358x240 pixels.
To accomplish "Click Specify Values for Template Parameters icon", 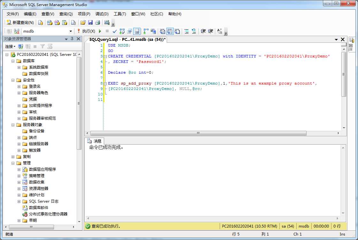I will click(x=220, y=31).
